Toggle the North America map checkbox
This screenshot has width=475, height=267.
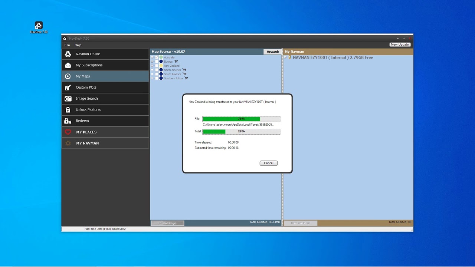tap(157, 70)
